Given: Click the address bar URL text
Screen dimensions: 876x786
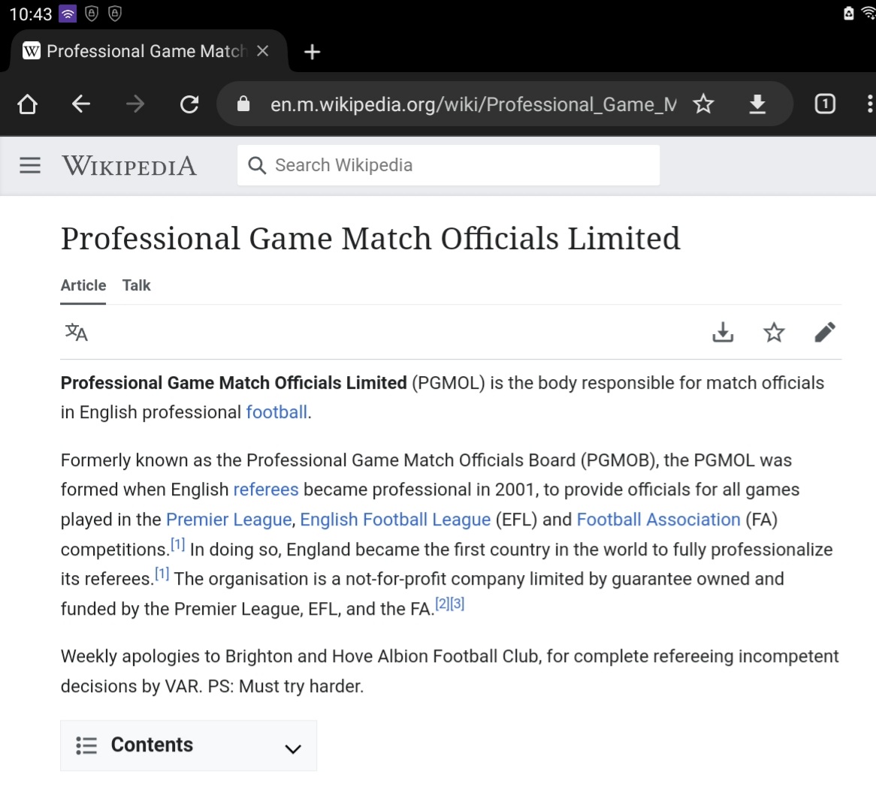Looking at the screenshot, I should 473,104.
